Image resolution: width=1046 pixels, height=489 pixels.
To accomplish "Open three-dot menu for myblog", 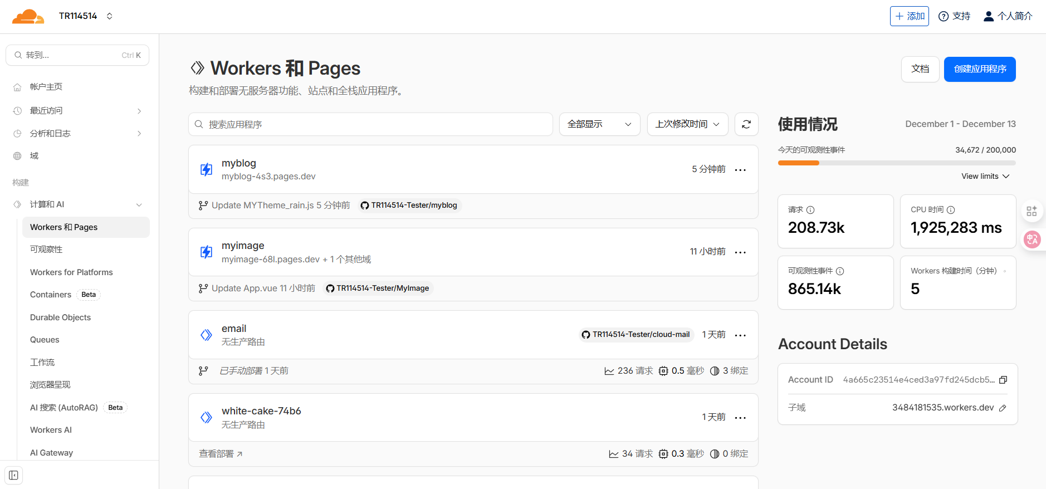I will 740,170.
